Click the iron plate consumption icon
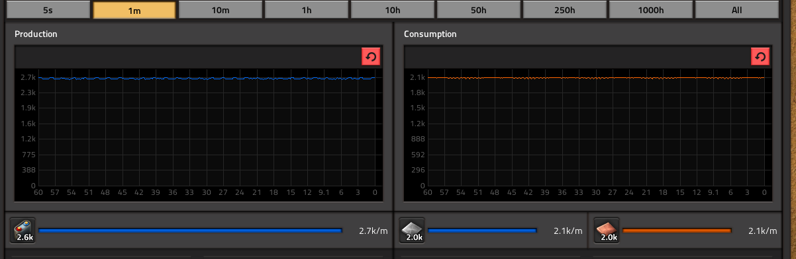This screenshot has height=259, width=796. 412,230
